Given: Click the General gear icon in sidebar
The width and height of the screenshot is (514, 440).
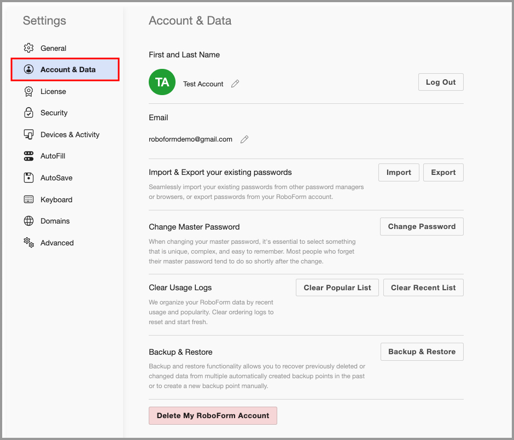Looking at the screenshot, I should [28, 48].
